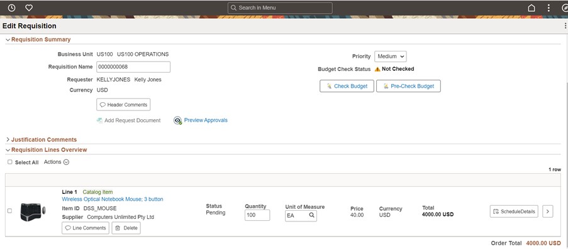This screenshot has width=568, height=249.
Task: Click the search magnifier in menu search
Action: (233, 8)
